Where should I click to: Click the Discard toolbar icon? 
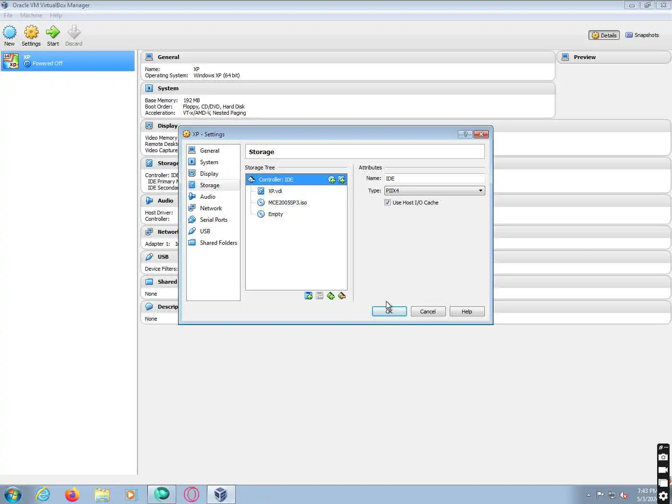point(73,36)
